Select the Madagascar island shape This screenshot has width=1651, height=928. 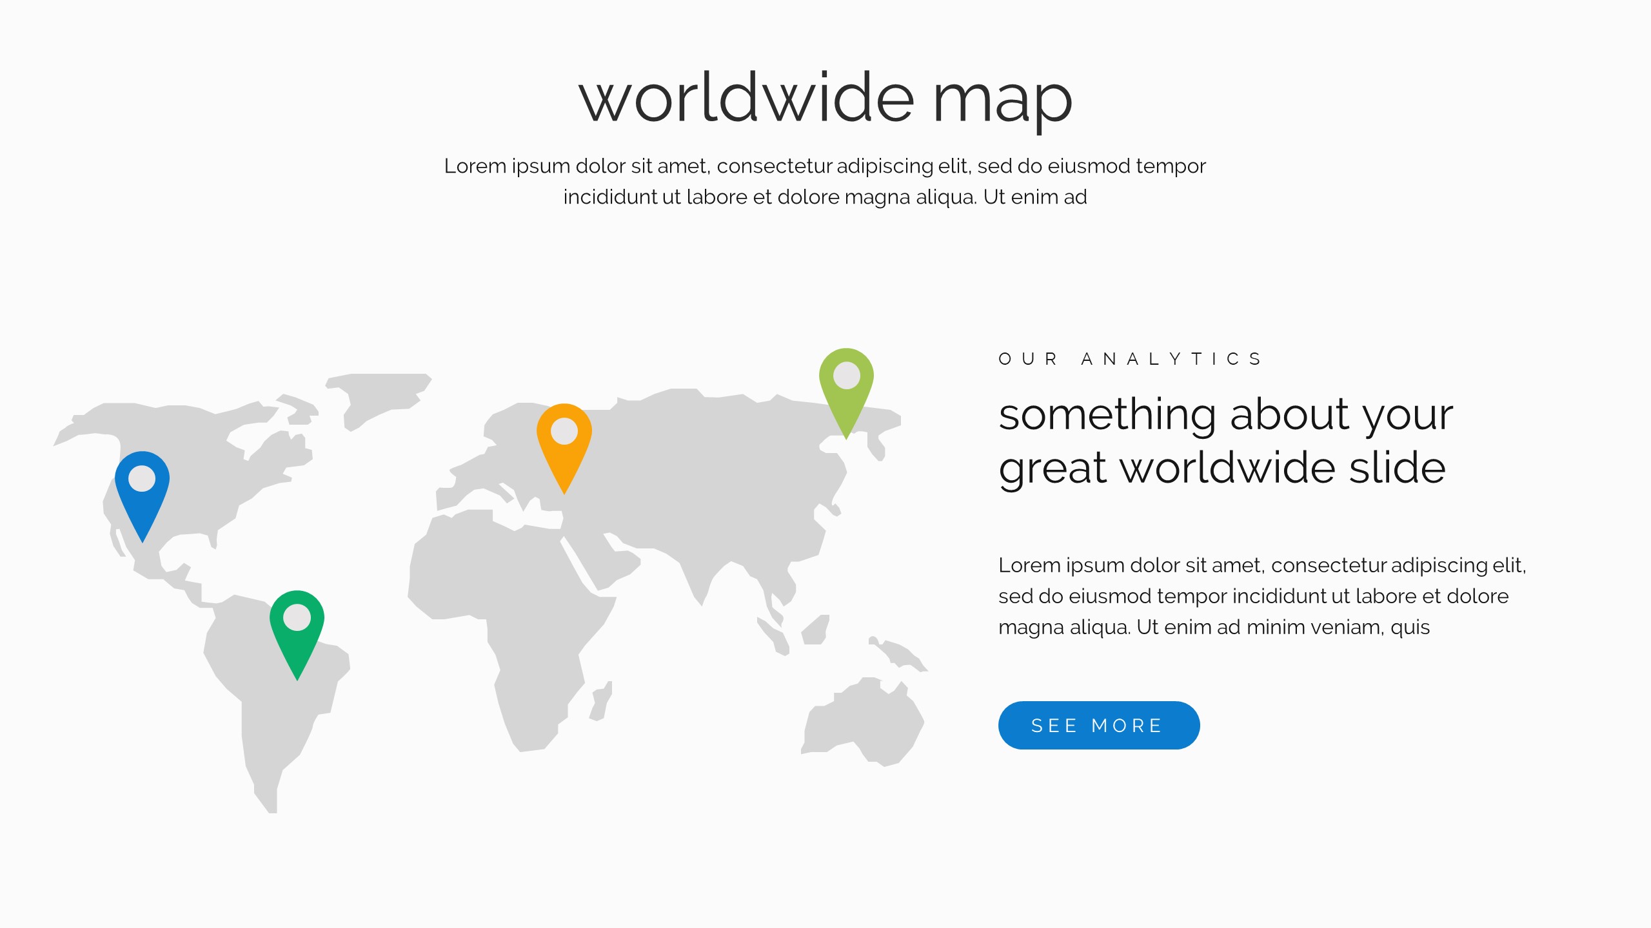click(601, 701)
